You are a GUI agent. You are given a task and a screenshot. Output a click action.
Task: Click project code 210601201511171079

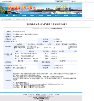click(x=19, y=32)
